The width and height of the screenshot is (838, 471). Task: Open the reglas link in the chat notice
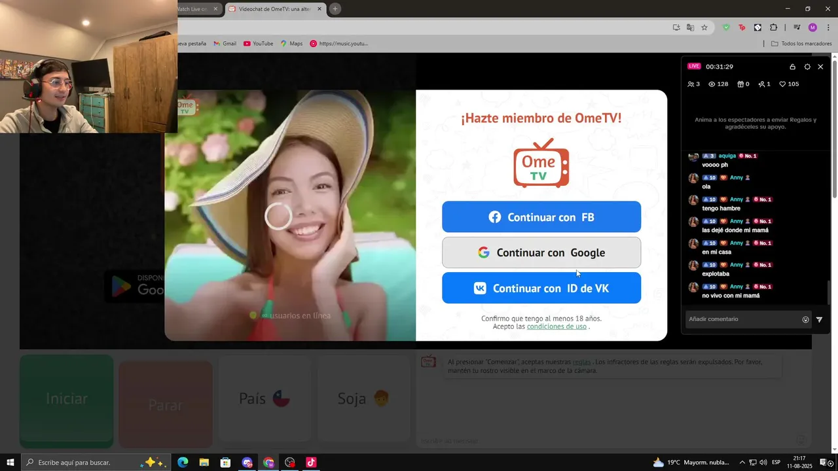582,362
